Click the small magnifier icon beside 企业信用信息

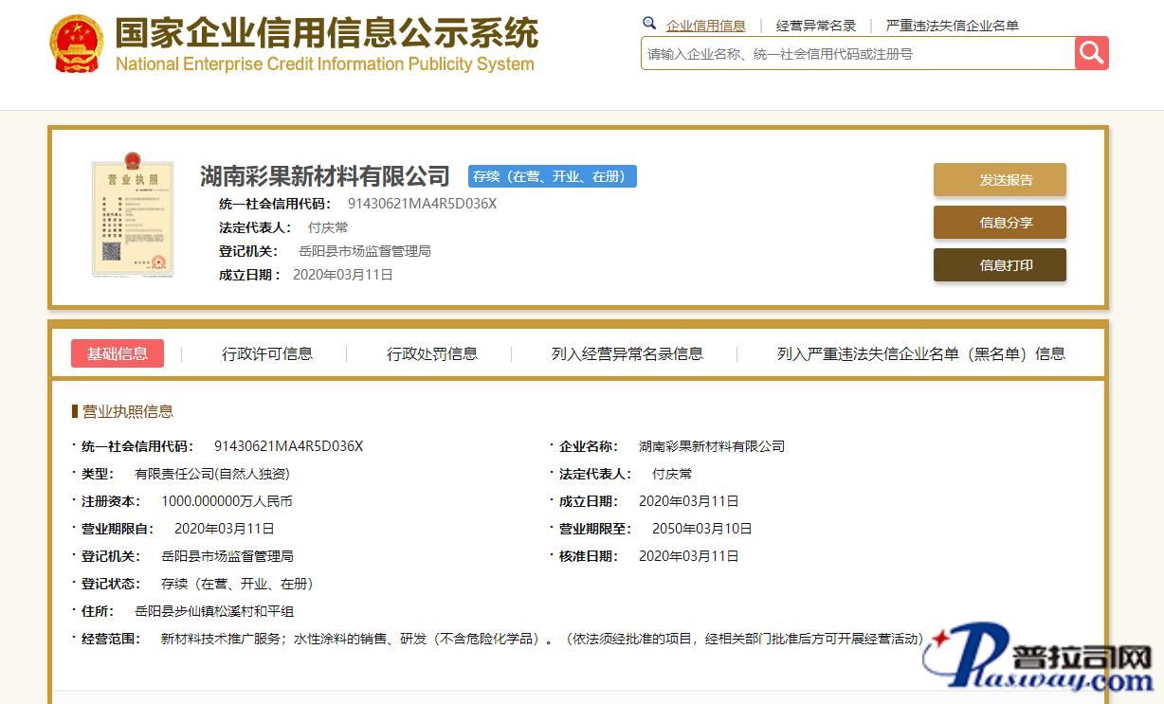pos(649,24)
